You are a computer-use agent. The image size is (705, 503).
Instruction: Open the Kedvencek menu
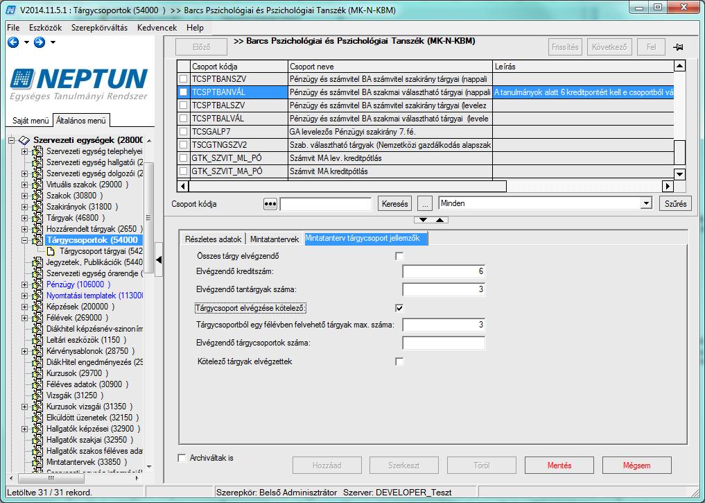(157, 28)
